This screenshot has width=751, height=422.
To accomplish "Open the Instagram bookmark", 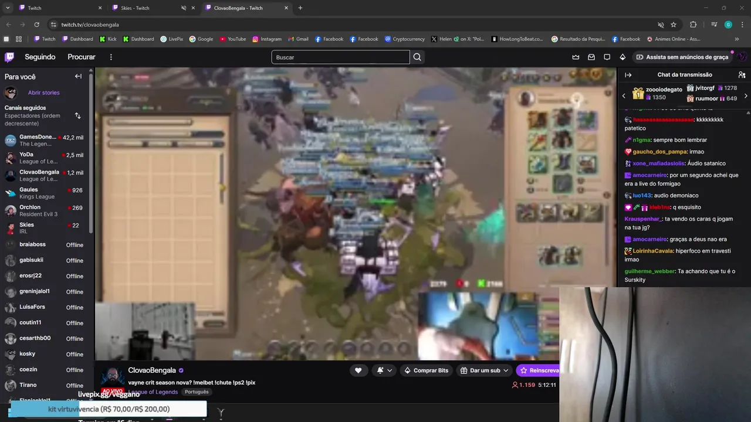I will tap(267, 39).
